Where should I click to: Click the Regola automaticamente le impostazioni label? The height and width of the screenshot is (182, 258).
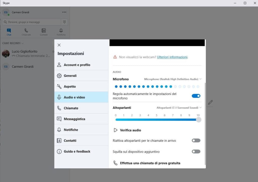pos(144,96)
